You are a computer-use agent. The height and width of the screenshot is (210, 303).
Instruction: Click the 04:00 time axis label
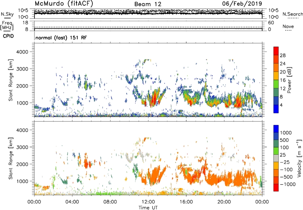[72, 202]
